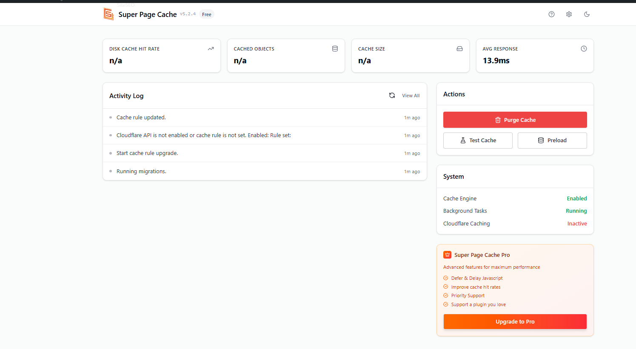Open help with the question mark icon
Image resolution: width=636 pixels, height=349 pixels.
pos(551,14)
